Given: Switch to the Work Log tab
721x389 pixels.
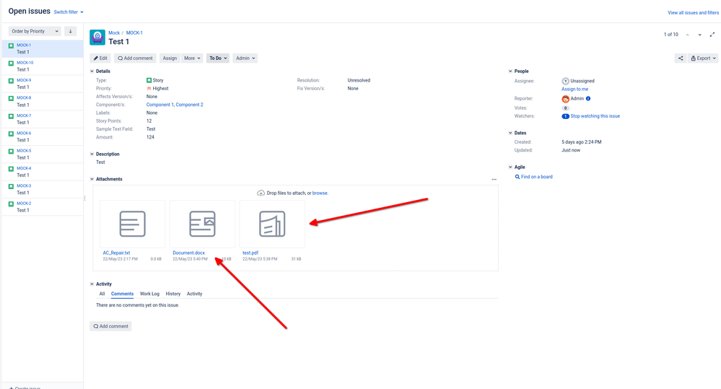Looking at the screenshot, I should pyautogui.click(x=149, y=294).
